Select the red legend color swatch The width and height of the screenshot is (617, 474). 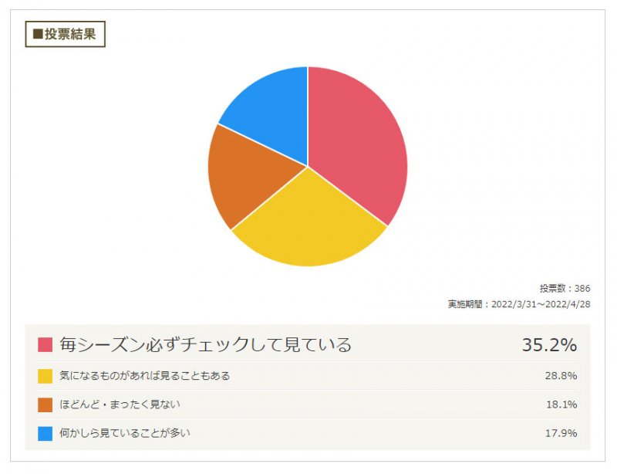[45, 345]
